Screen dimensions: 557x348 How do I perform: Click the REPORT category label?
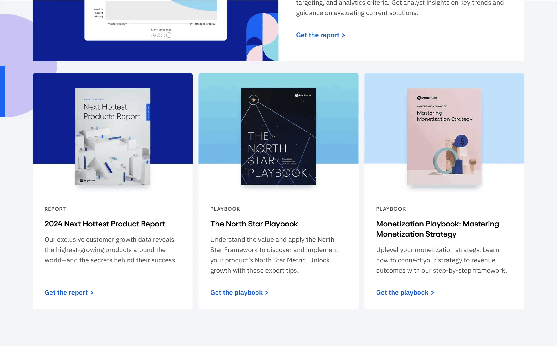click(55, 209)
